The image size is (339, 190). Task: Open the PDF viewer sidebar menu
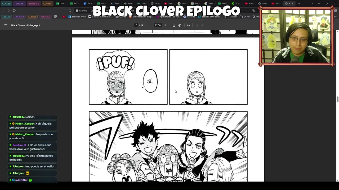(x=6, y=25)
